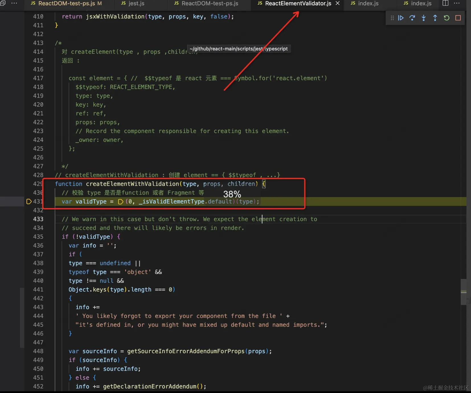Click jsxWithValidation on line 410

pos(115,16)
